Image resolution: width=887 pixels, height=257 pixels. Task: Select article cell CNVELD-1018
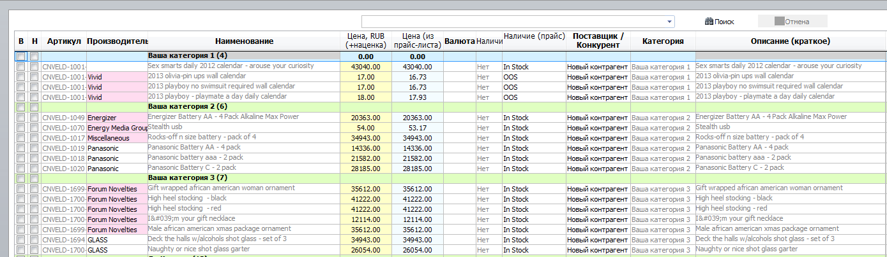pyautogui.click(x=63, y=158)
